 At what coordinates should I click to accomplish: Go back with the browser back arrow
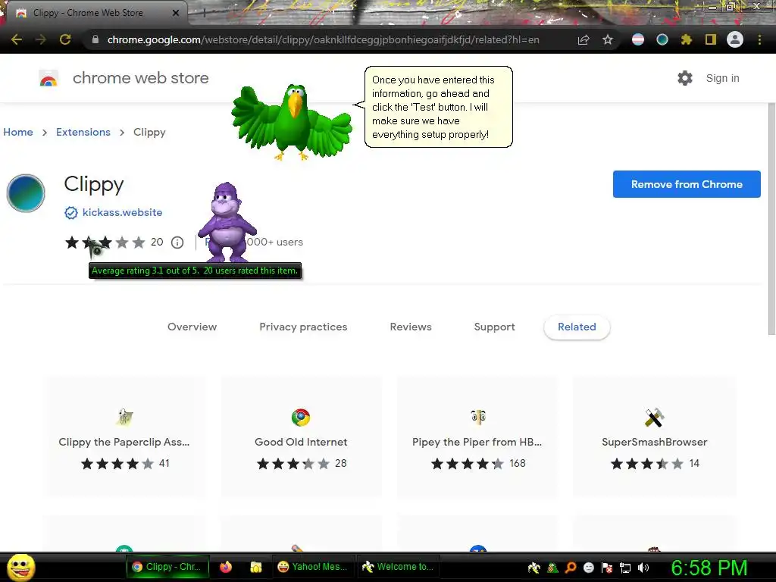17,39
